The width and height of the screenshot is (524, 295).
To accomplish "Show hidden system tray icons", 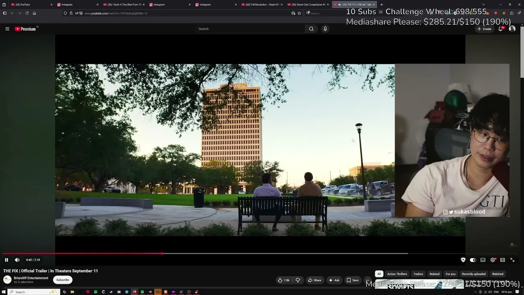I will (x=476, y=292).
